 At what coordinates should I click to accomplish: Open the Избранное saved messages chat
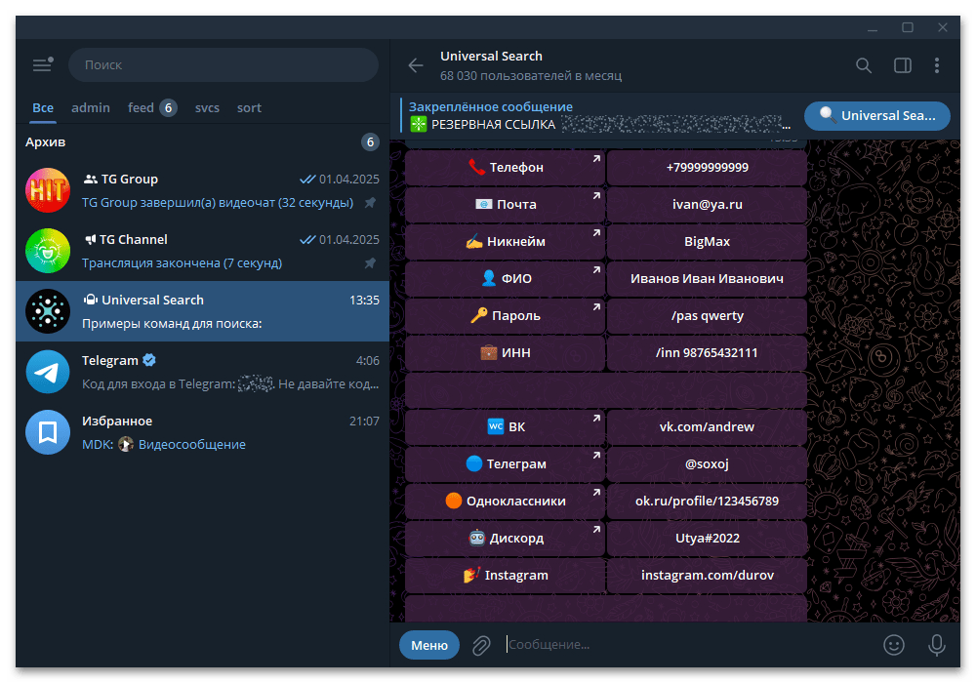point(202,431)
